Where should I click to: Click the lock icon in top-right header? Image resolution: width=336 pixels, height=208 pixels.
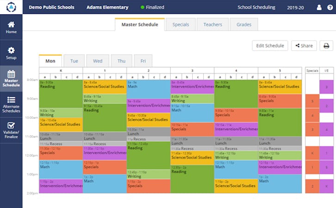point(329,7)
